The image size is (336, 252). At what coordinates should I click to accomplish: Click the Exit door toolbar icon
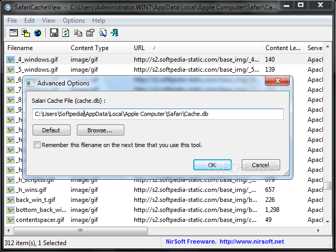point(114,33)
